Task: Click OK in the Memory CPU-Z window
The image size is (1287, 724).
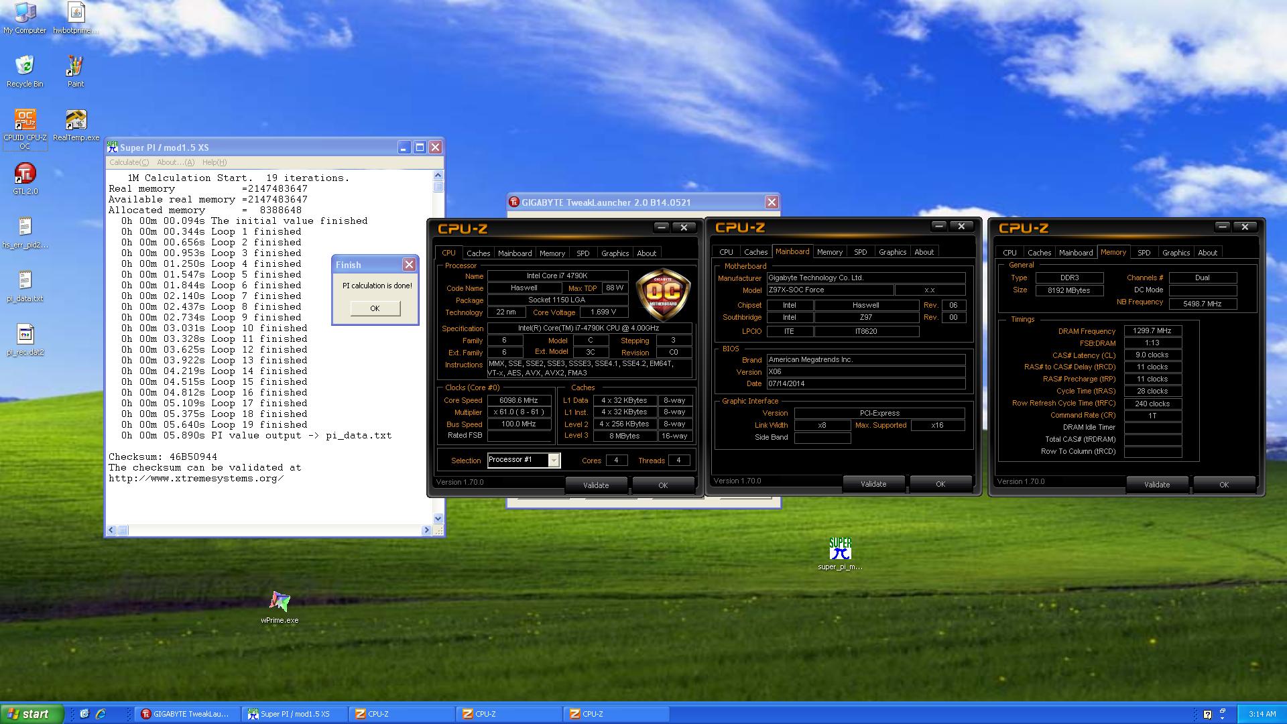Action: click(1224, 485)
